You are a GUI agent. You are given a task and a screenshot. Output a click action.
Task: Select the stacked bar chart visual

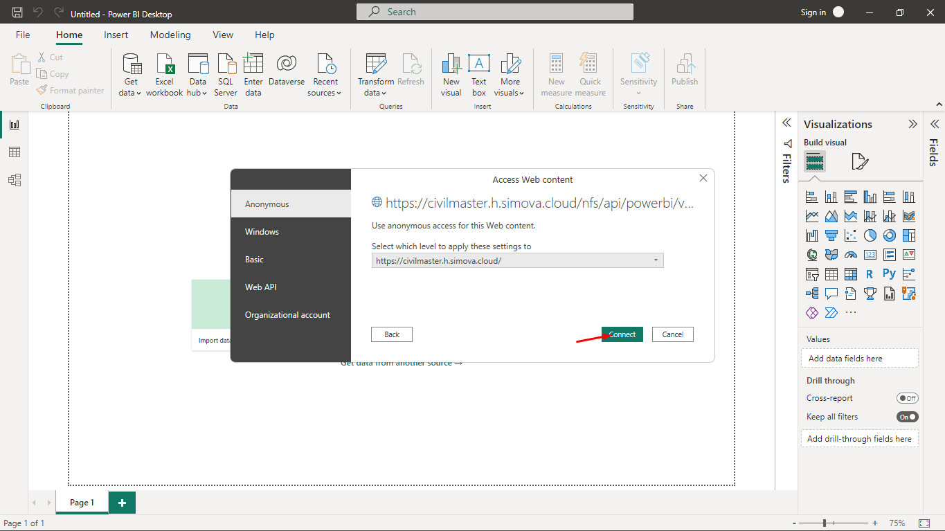[812, 197]
